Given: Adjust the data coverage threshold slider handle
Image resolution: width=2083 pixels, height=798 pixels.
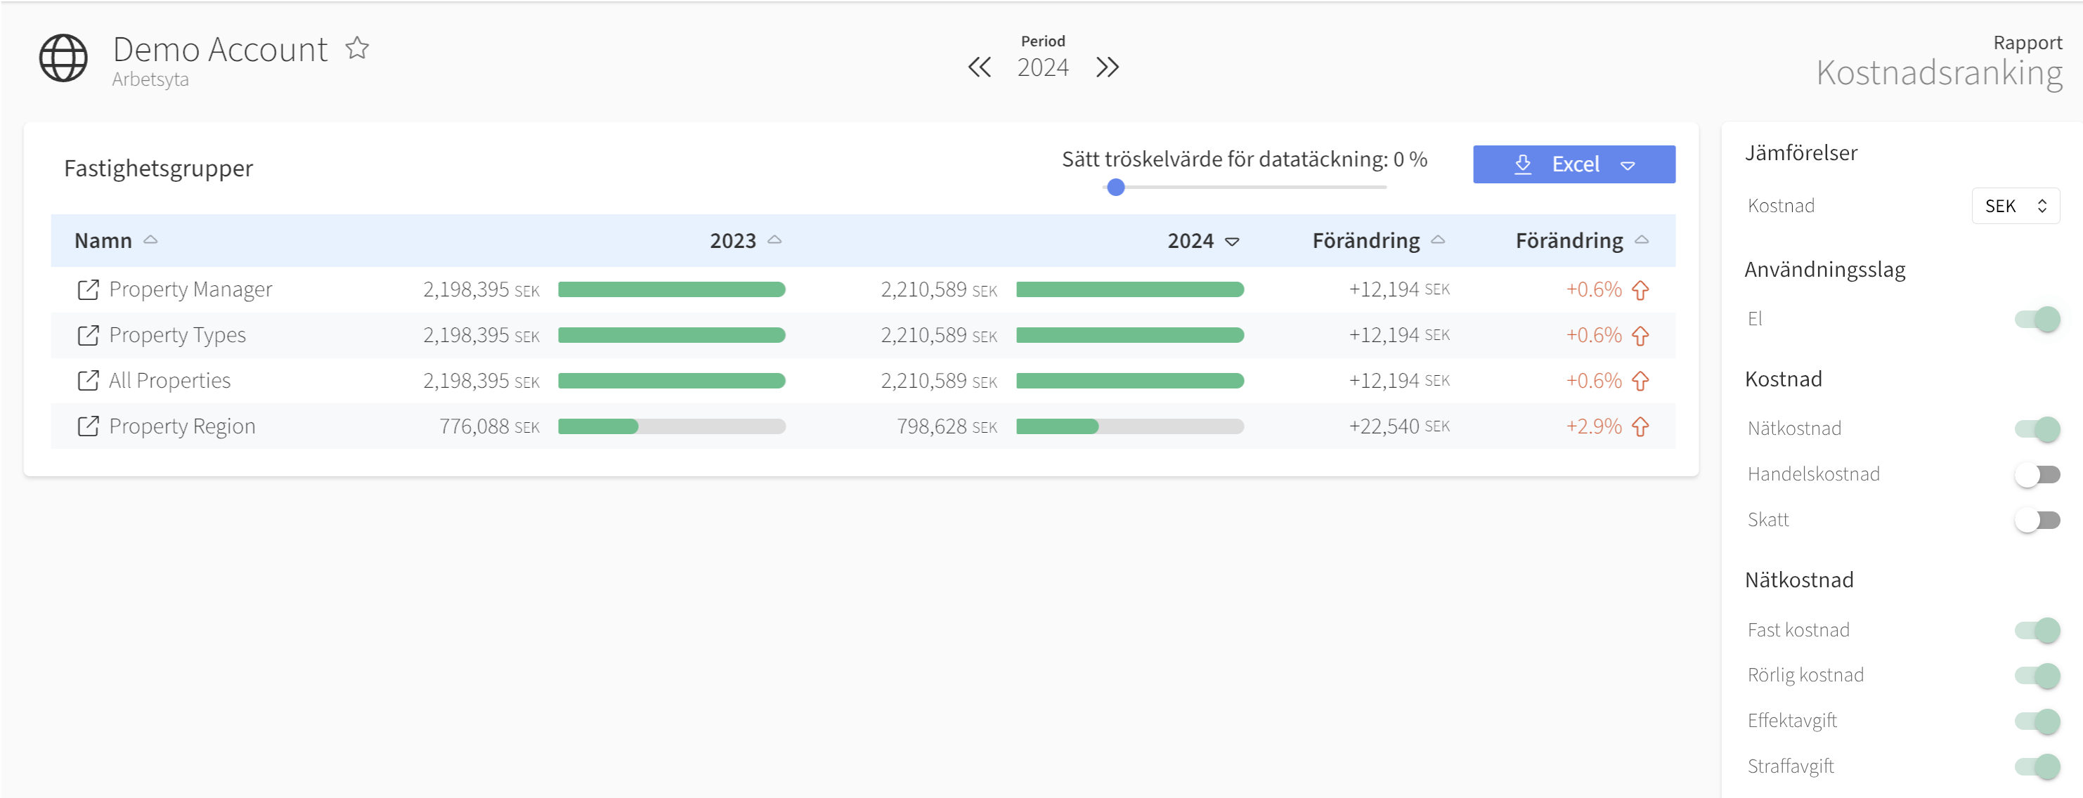Looking at the screenshot, I should pos(1115,188).
